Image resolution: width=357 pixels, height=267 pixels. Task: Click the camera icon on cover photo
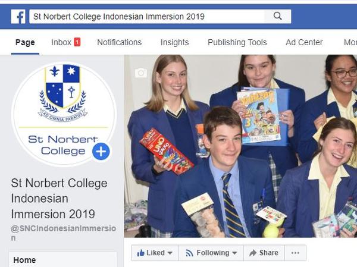(x=140, y=73)
